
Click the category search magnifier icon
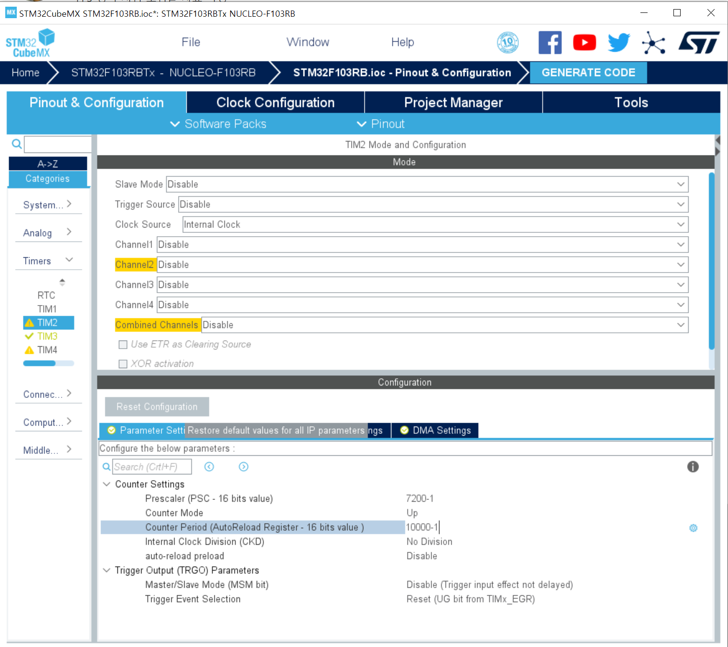tap(16, 144)
